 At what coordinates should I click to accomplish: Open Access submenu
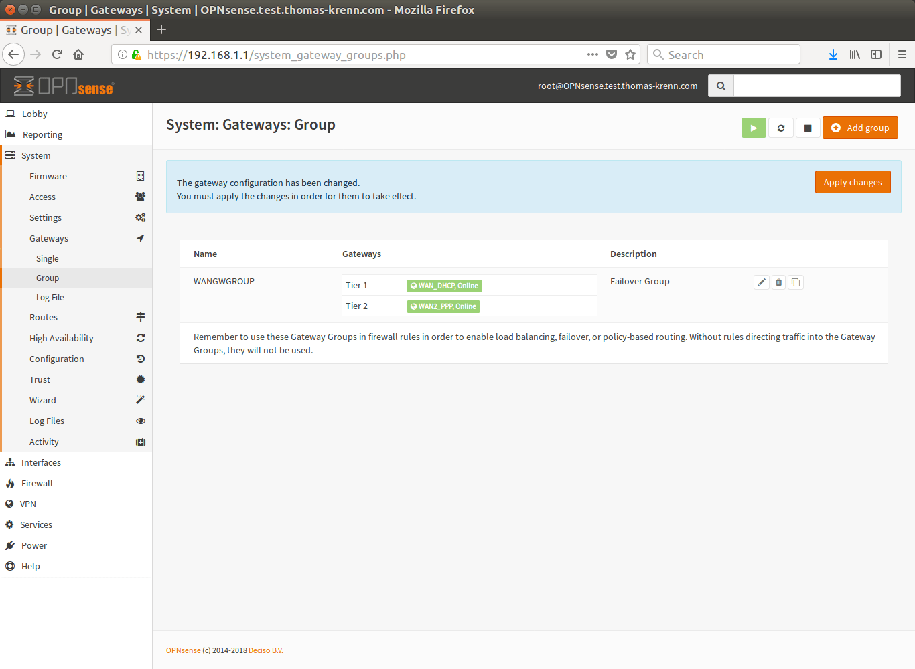pos(77,197)
